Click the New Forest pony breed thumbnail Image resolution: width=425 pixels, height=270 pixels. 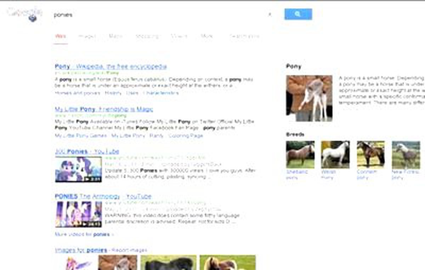click(406, 154)
